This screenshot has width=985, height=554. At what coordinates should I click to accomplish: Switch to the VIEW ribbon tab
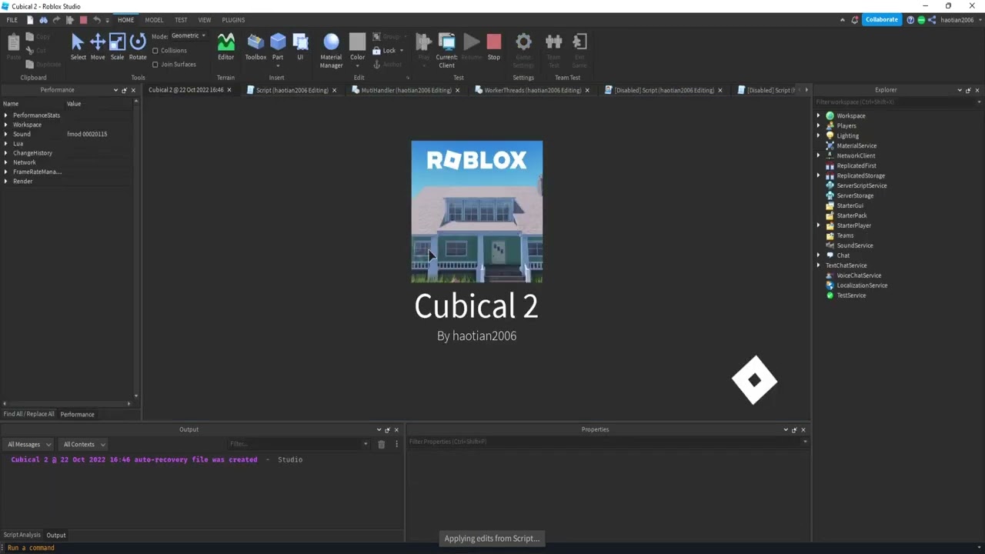tap(205, 20)
